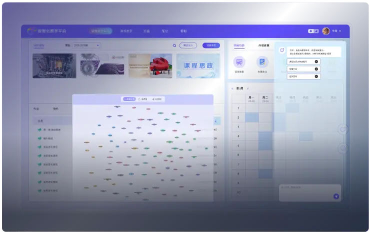Image resolution: width=370 pixels, height=234 pixels.
Task: Expand the user account dropdown arrow
Action: pyautogui.click(x=340, y=31)
